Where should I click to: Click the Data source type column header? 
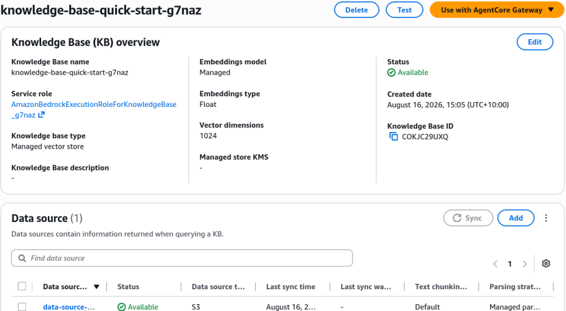pyautogui.click(x=218, y=287)
